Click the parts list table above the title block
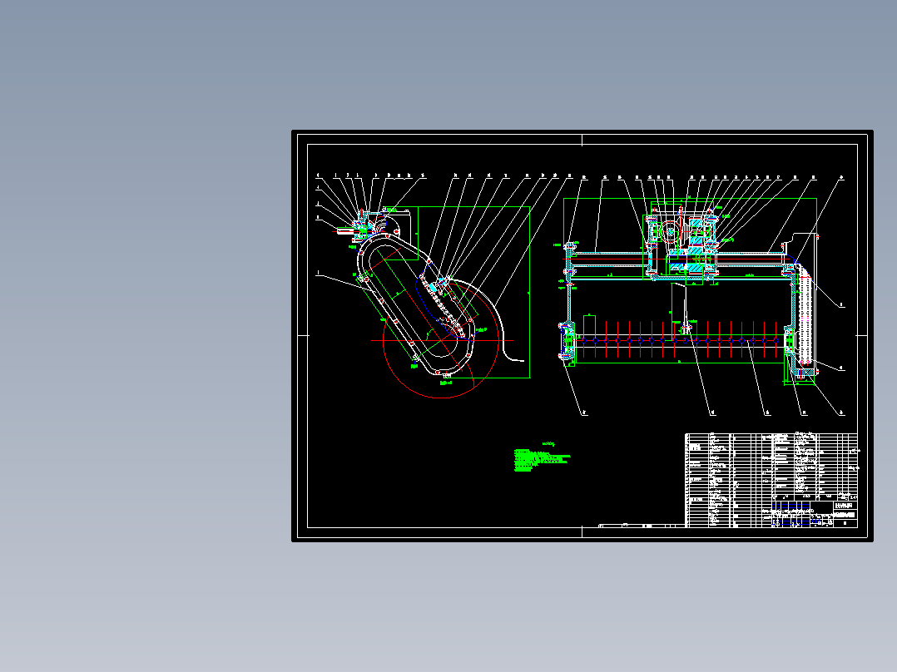This screenshot has height=672, width=897. click(771, 467)
